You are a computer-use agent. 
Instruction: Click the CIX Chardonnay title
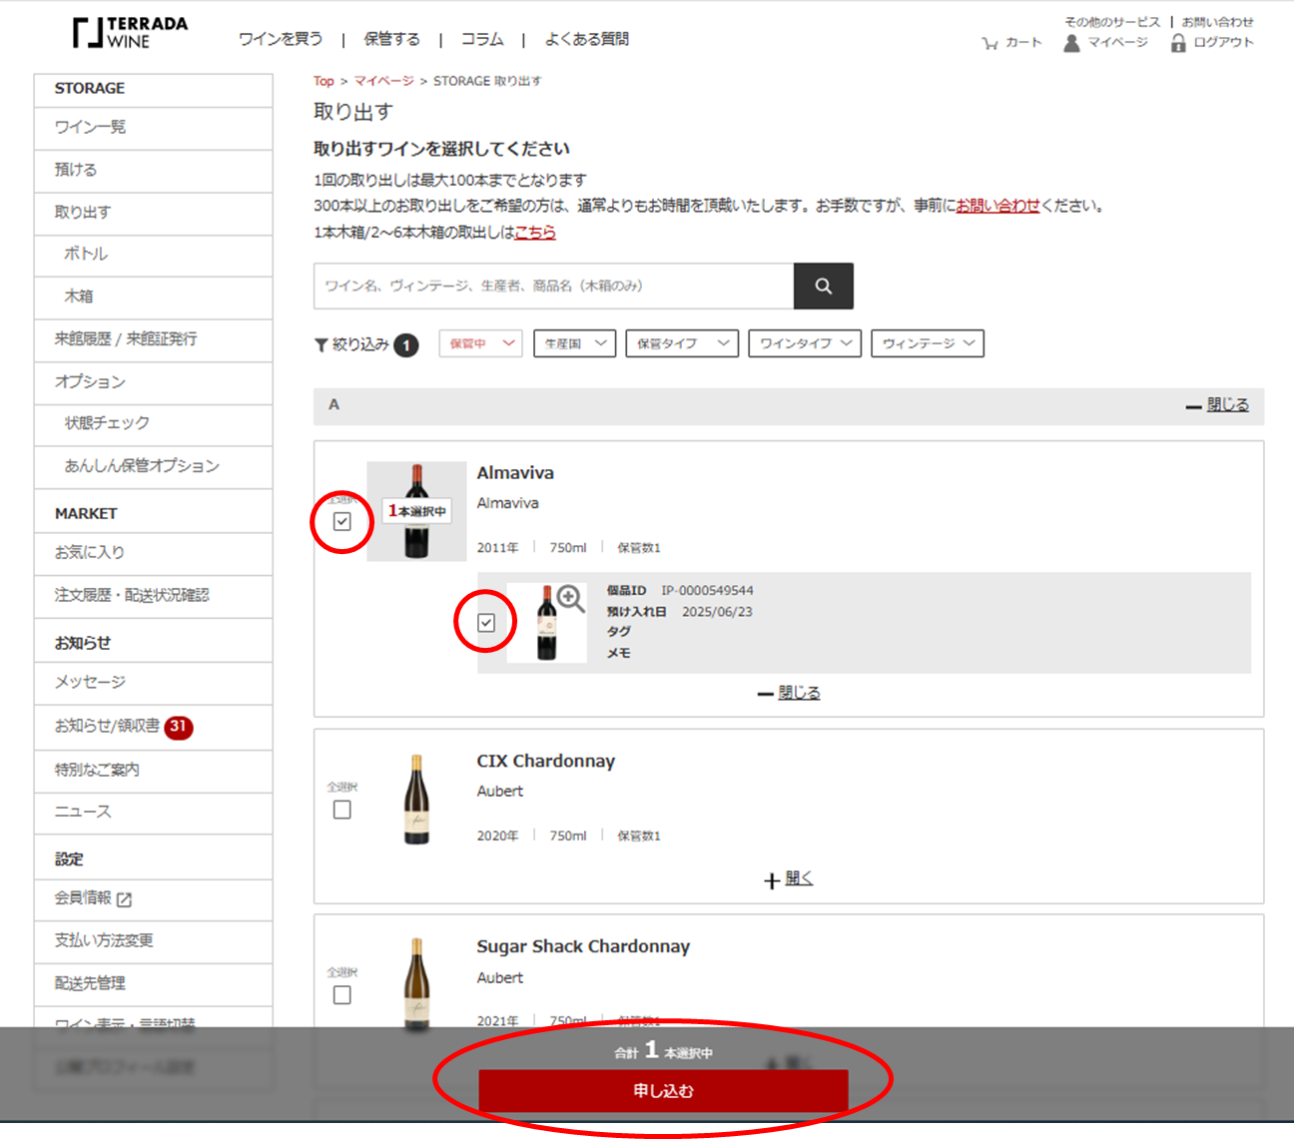pos(546,762)
